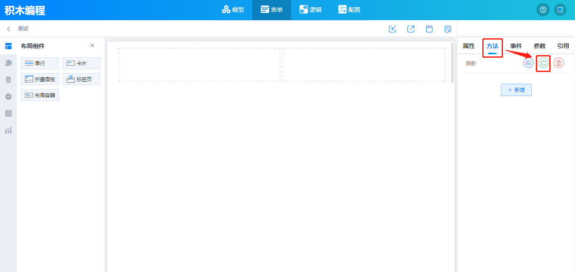
Task: Switch to the 事件 tab
Action: (516, 46)
